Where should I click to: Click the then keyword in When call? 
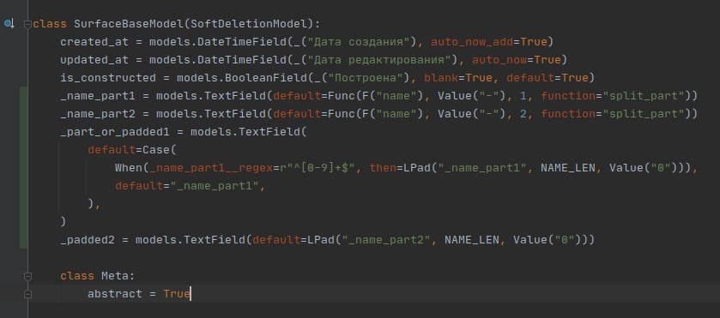(x=383, y=167)
